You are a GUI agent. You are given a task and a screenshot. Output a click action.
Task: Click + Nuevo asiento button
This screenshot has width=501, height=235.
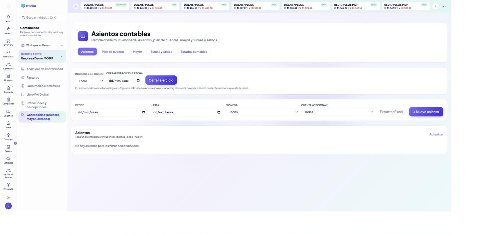tap(426, 112)
